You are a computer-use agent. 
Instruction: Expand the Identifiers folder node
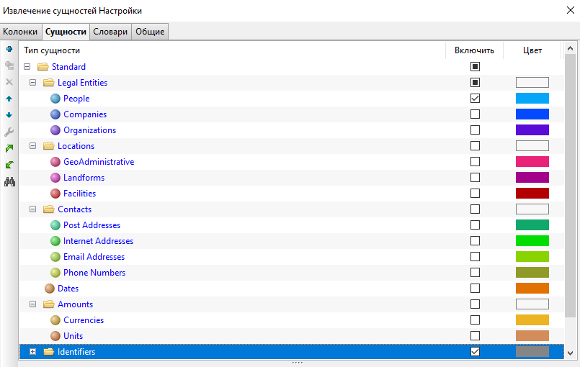32,352
